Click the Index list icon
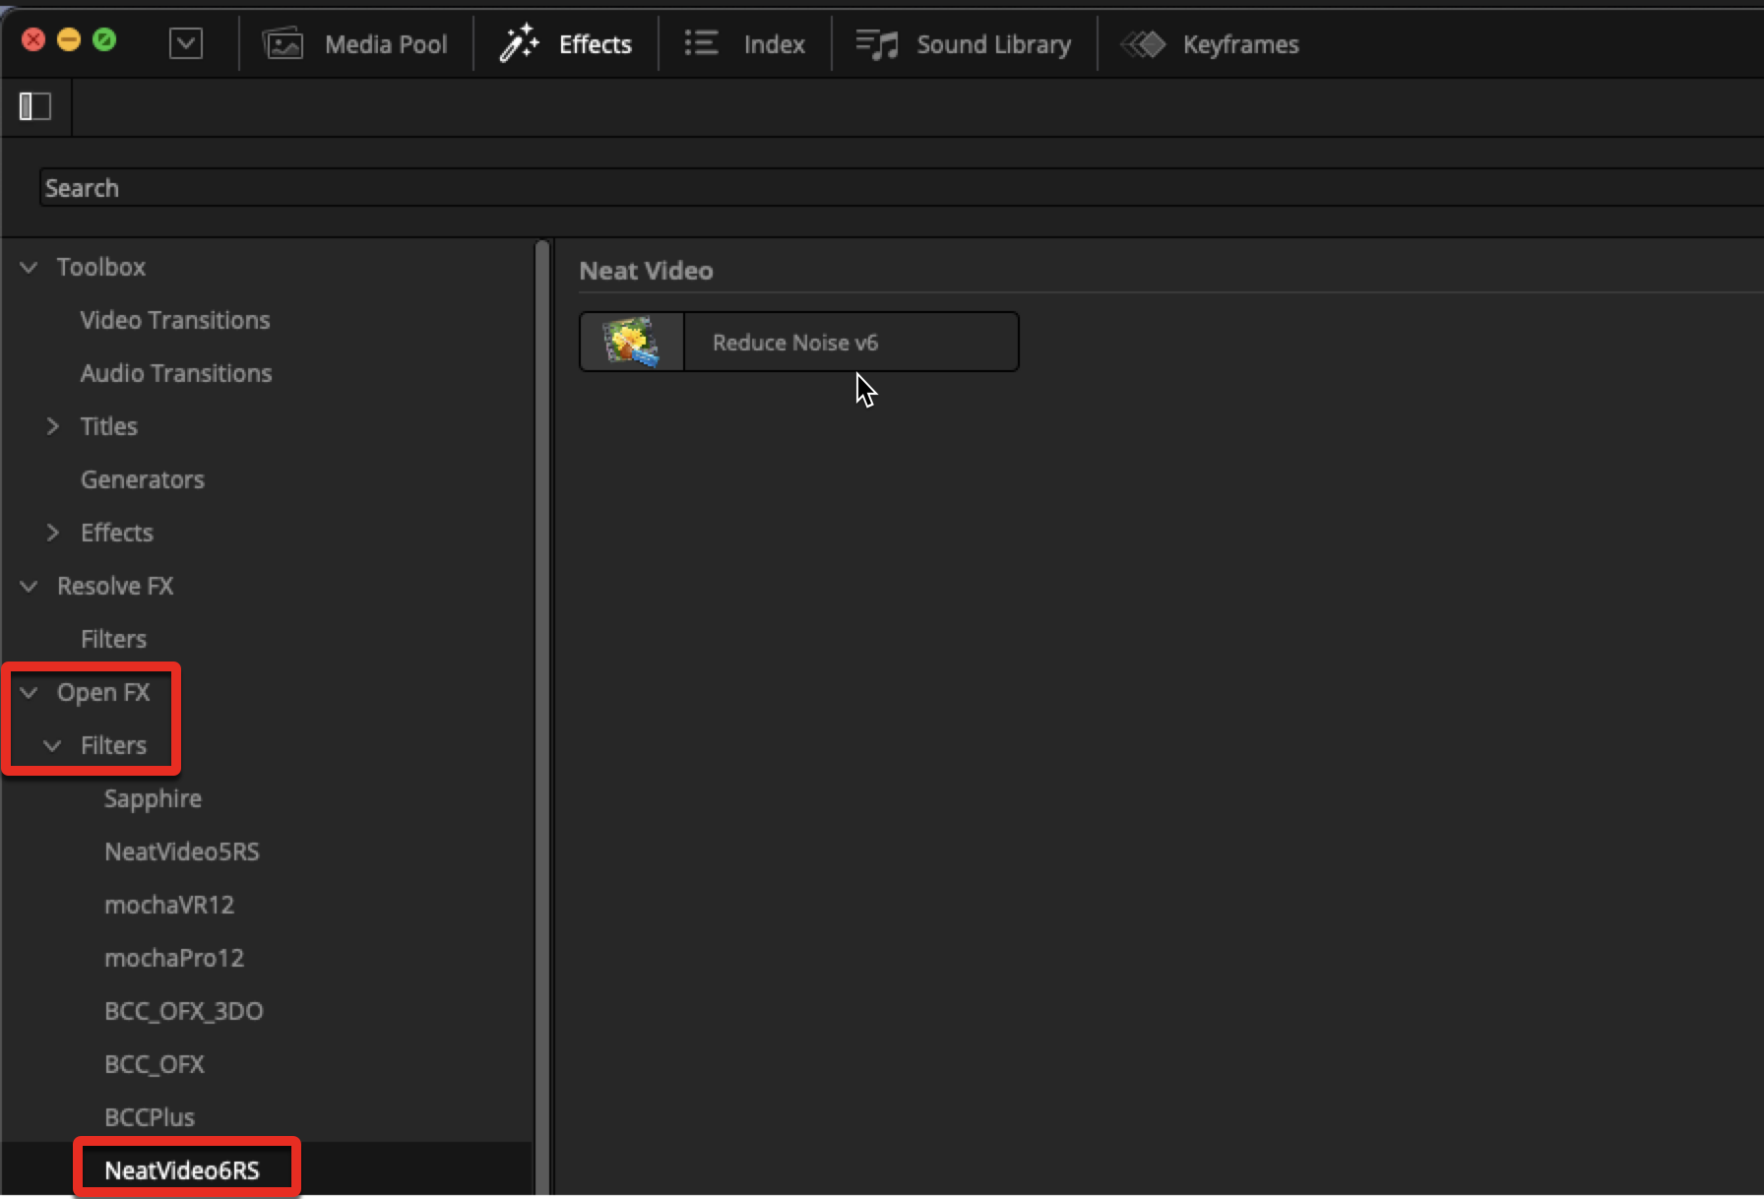 [x=702, y=43]
